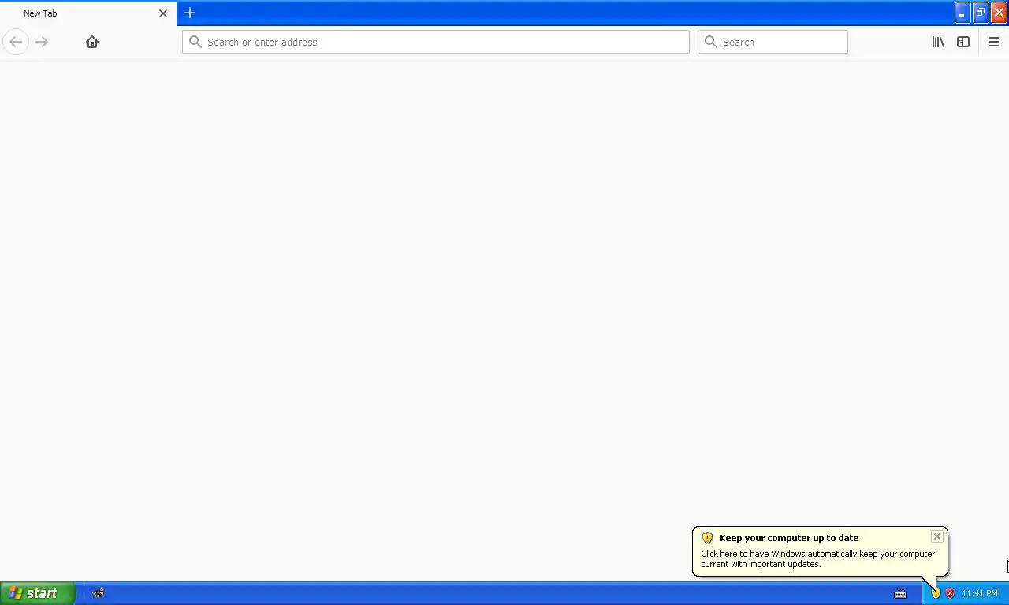Focus the Search or enter address bar

tap(436, 42)
